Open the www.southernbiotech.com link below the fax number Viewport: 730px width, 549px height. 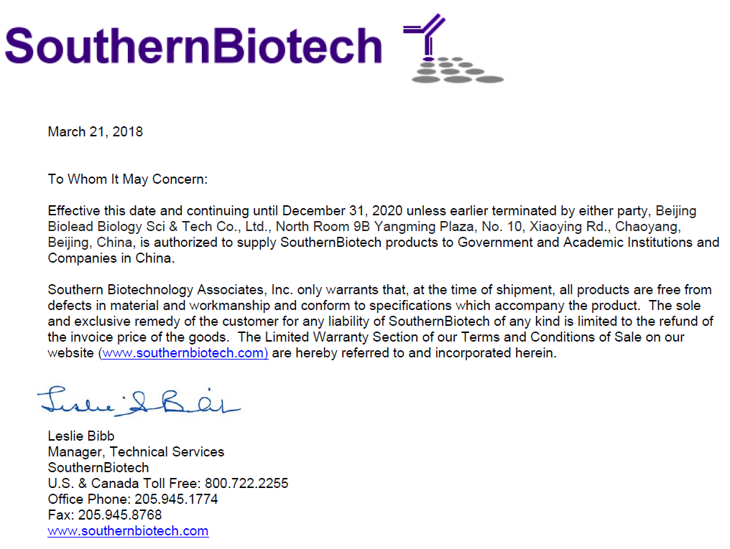click(x=128, y=531)
